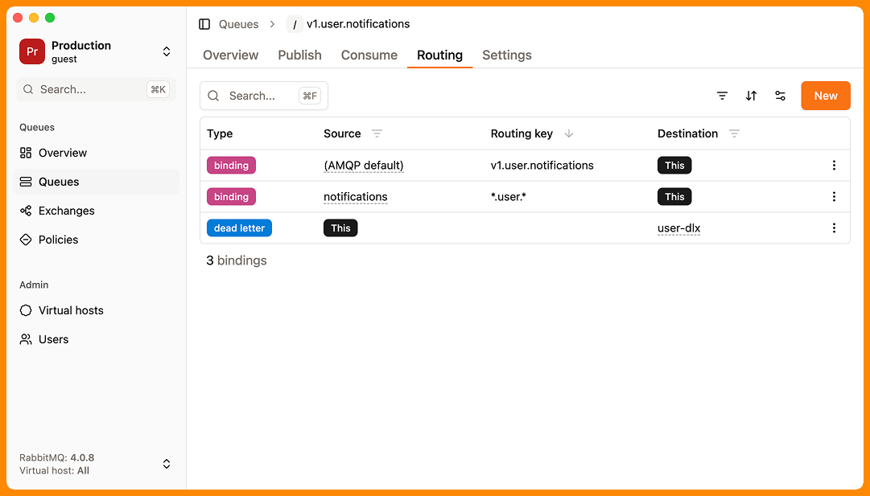Click the New binding button
This screenshot has height=496, width=870.
click(x=826, y=96)
